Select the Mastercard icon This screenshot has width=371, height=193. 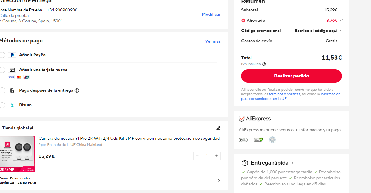[19, 77]
